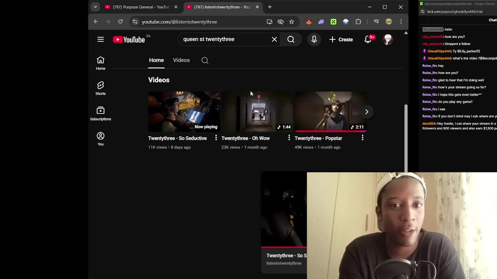
Task: Click the Create button
Action: (x=341, y=39)
